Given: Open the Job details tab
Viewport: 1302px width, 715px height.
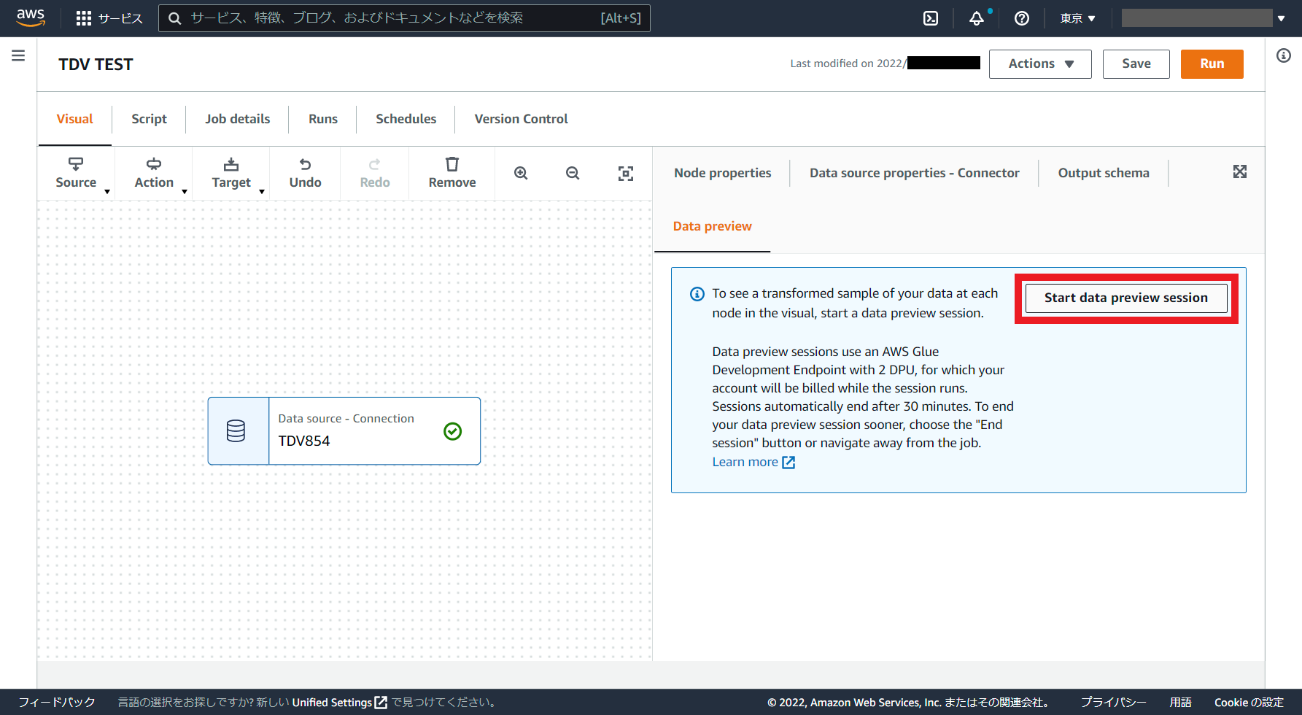Looking at the screenshot, I should 238,119.
